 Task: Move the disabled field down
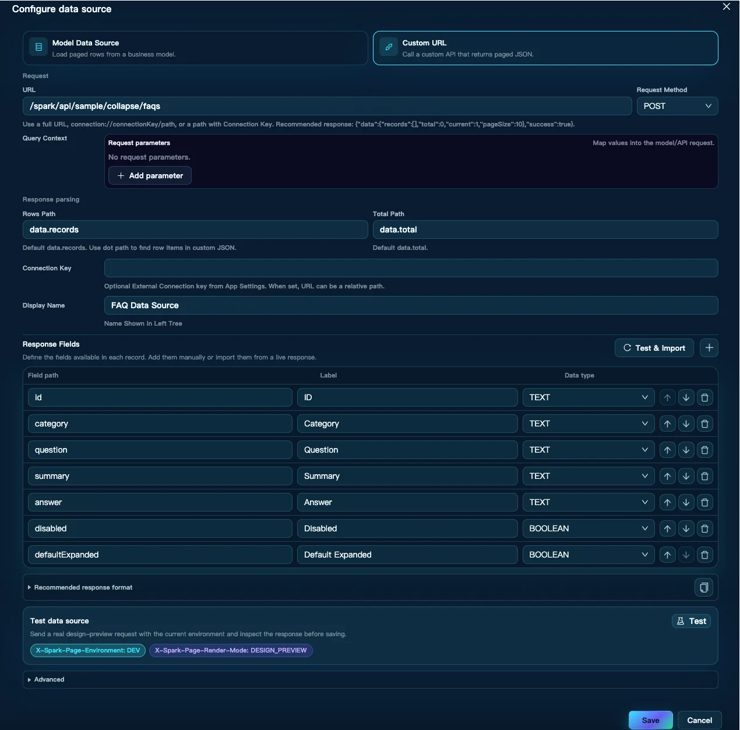[x=686, y=528]
